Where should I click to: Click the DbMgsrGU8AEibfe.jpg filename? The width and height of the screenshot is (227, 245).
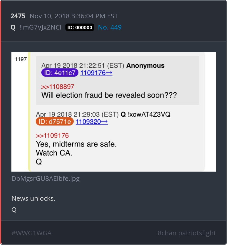pos(45,179)
